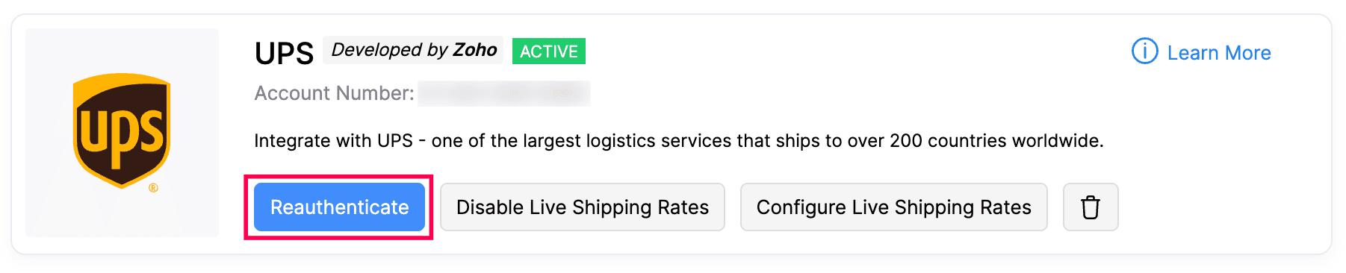Click the bold Zoho word in tag
This screenshot has width=1346, height=273.
pyautogui.click(x=475, y=50)
